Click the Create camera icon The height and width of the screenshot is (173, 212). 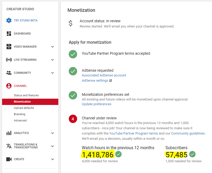coord(9,159)
